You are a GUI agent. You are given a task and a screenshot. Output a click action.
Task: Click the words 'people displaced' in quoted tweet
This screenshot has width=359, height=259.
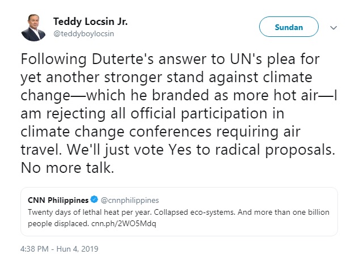52,223
